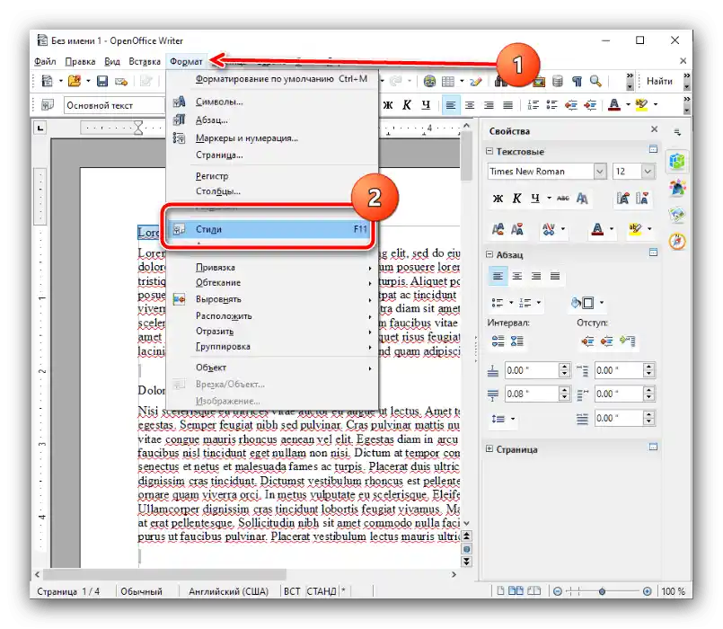Open the Times New Roman font dropdown
This screenshot has height=629, width=723.
pyautogui.click(x=599, y=171)
